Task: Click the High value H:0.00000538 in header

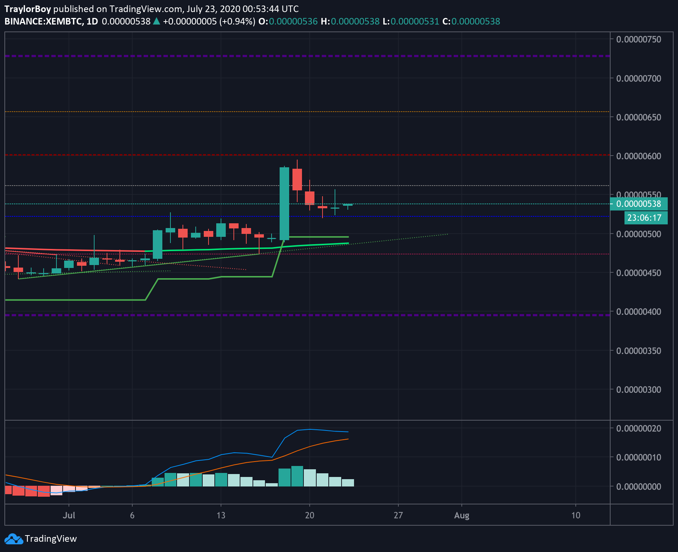Action: 350,21
